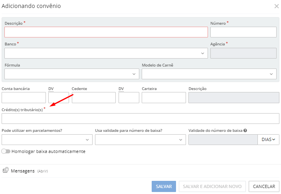The image size is (281, 194).
Task: Open the Modelo de Carnê dropdown
Action: [x=209, y=74]
